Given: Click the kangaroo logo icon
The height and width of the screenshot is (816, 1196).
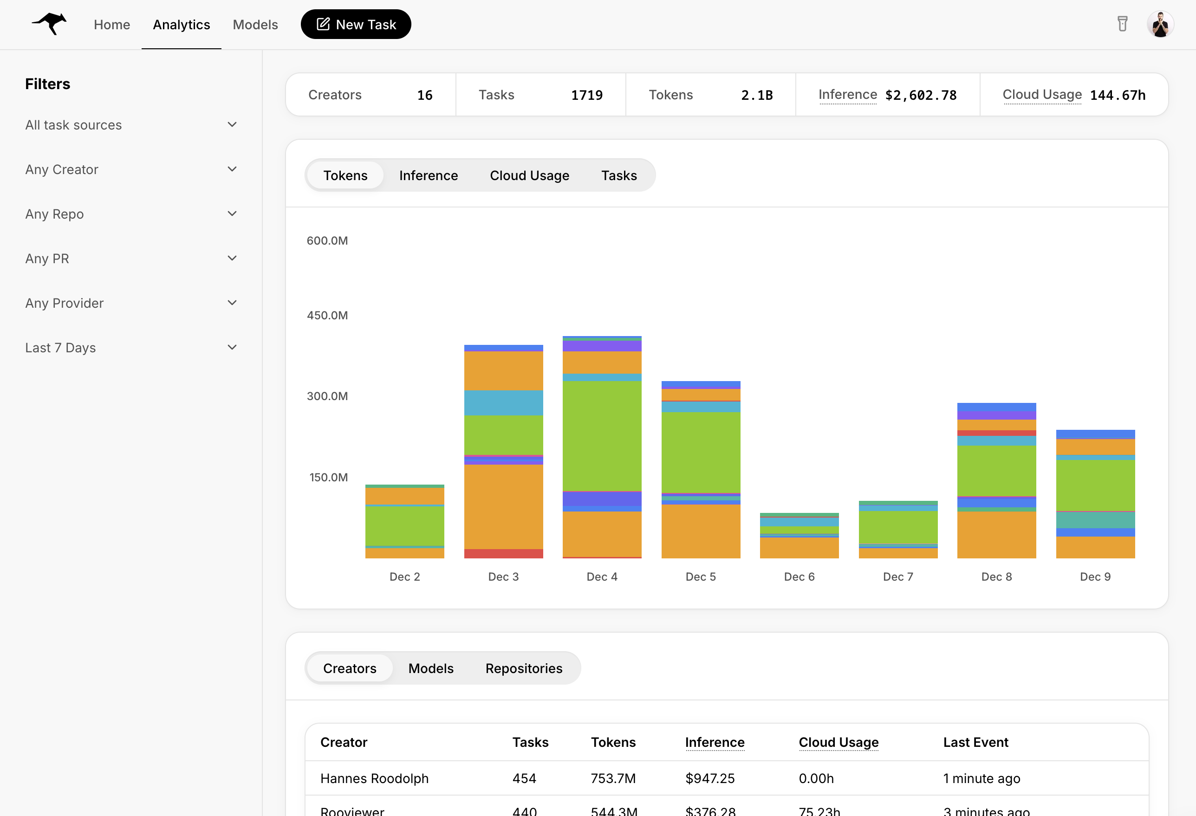Looking at the screenshot, I should [49, 24].
